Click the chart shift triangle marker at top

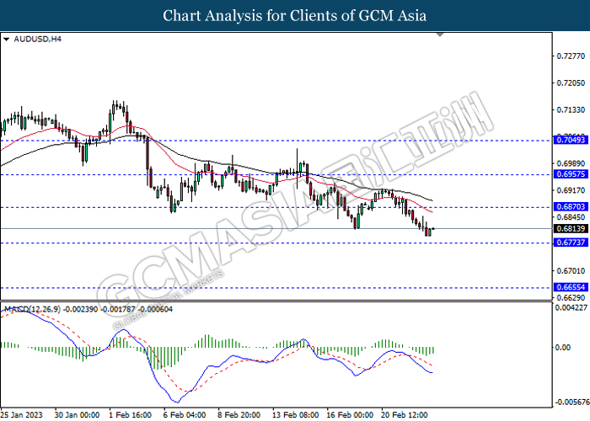[440, 35]
